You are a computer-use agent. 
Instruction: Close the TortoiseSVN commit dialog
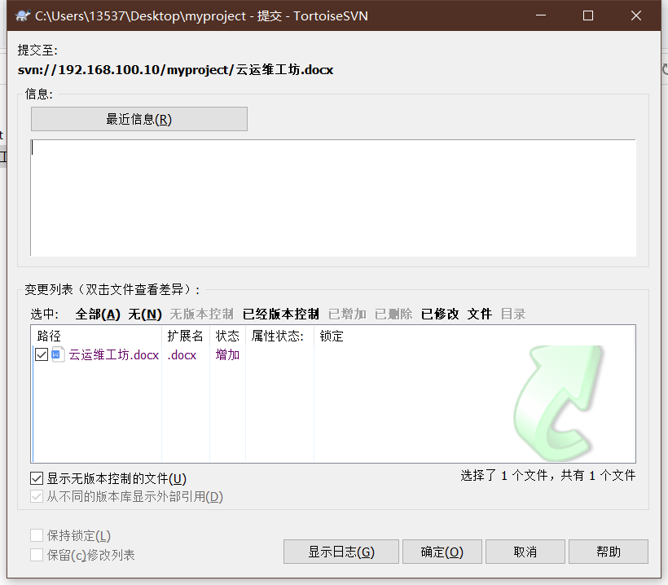636,15
